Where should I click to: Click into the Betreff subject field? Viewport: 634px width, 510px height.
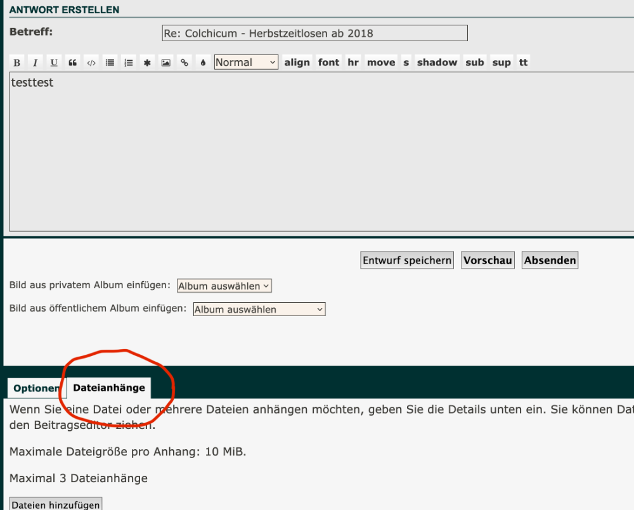[314, 33]
